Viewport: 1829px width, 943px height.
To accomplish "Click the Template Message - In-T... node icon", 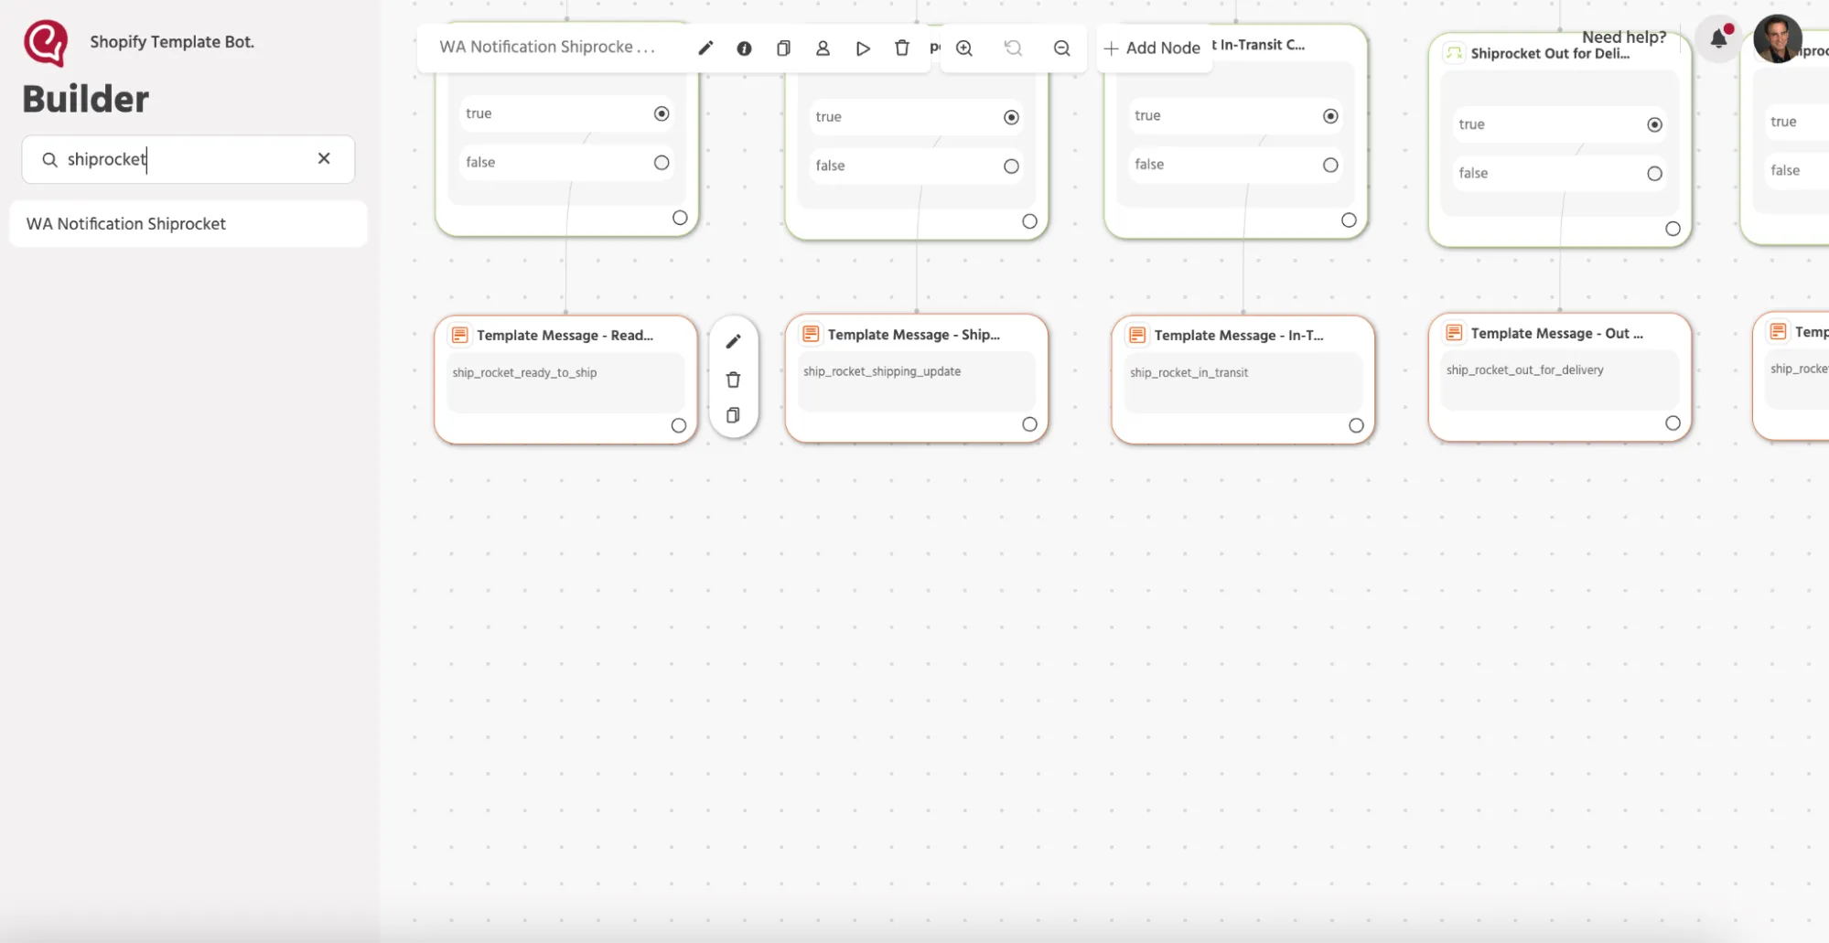I will [1137, 336].
